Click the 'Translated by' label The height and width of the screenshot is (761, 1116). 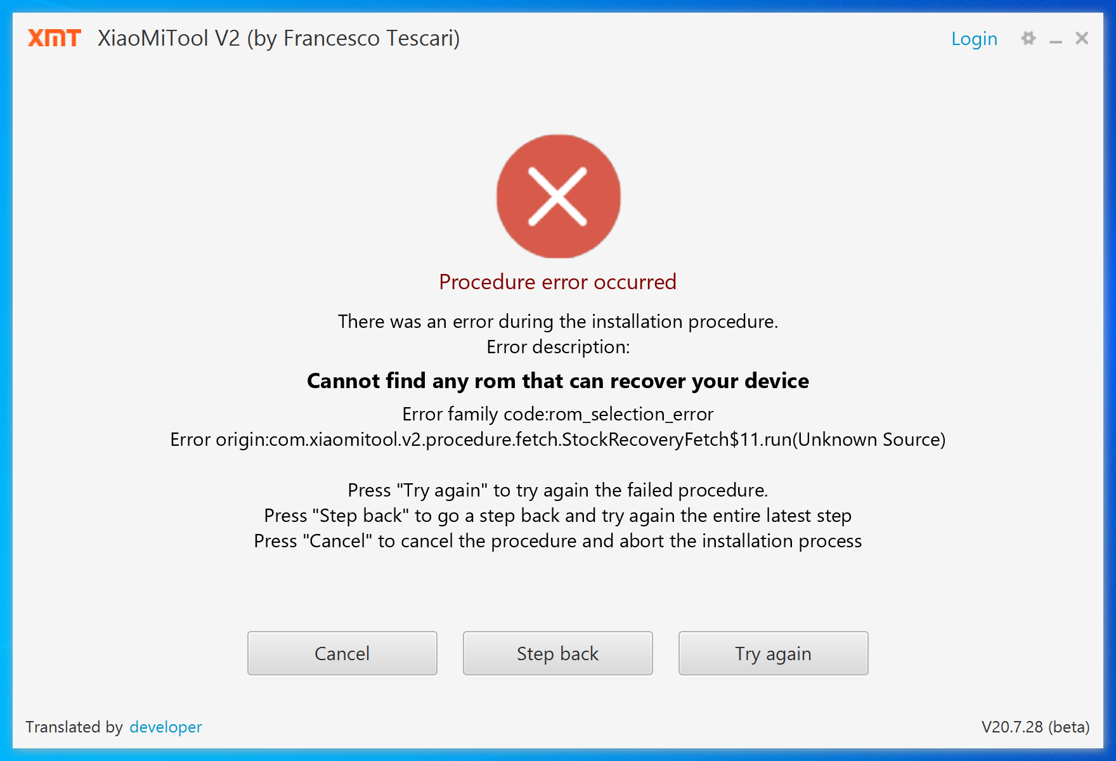tap(74, 727)
